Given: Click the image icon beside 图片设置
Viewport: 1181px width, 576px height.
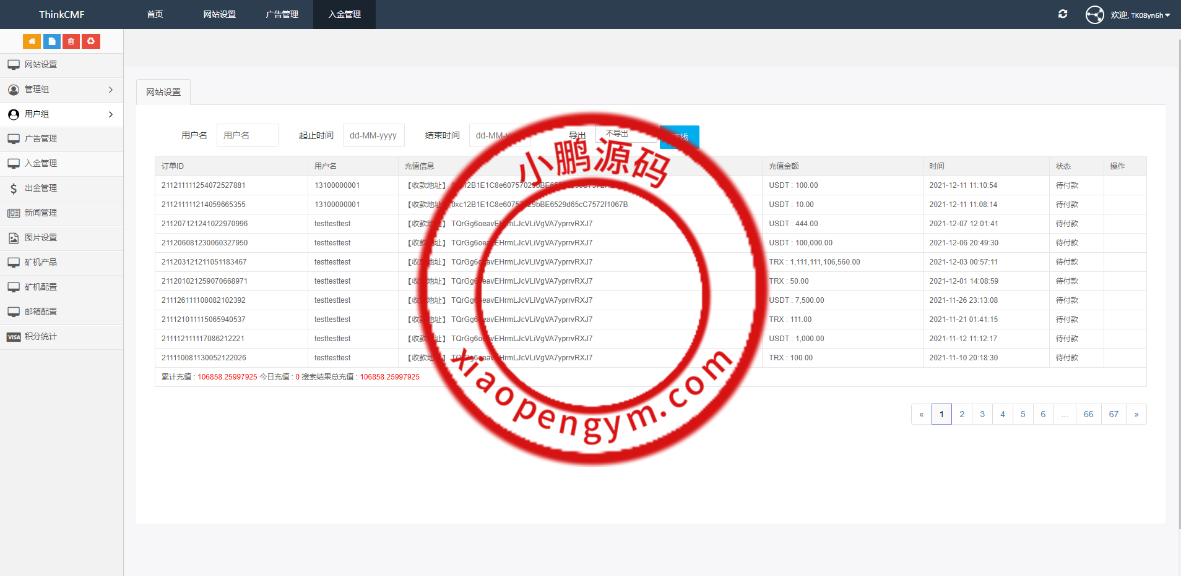Looking at the screenshot, I should [14, 237].
